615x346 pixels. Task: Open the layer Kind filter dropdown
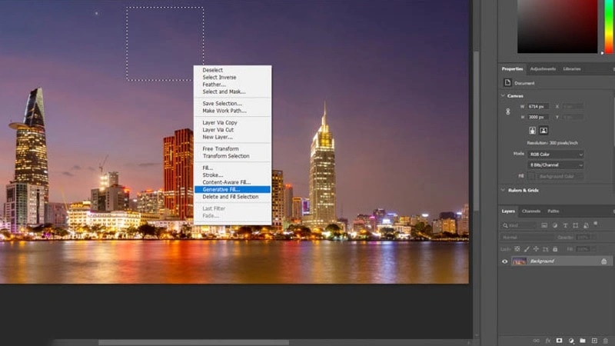(518, 225)
